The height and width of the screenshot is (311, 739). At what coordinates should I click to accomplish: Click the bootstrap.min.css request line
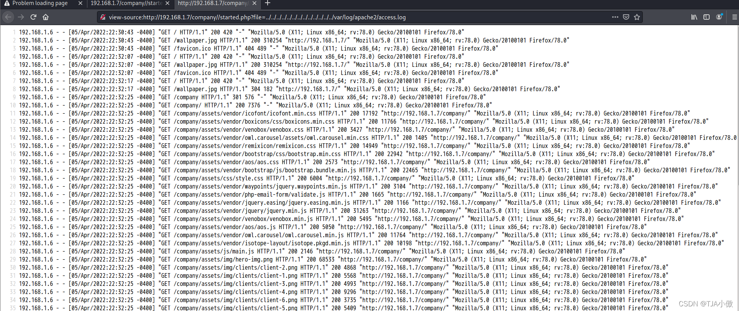367,154
